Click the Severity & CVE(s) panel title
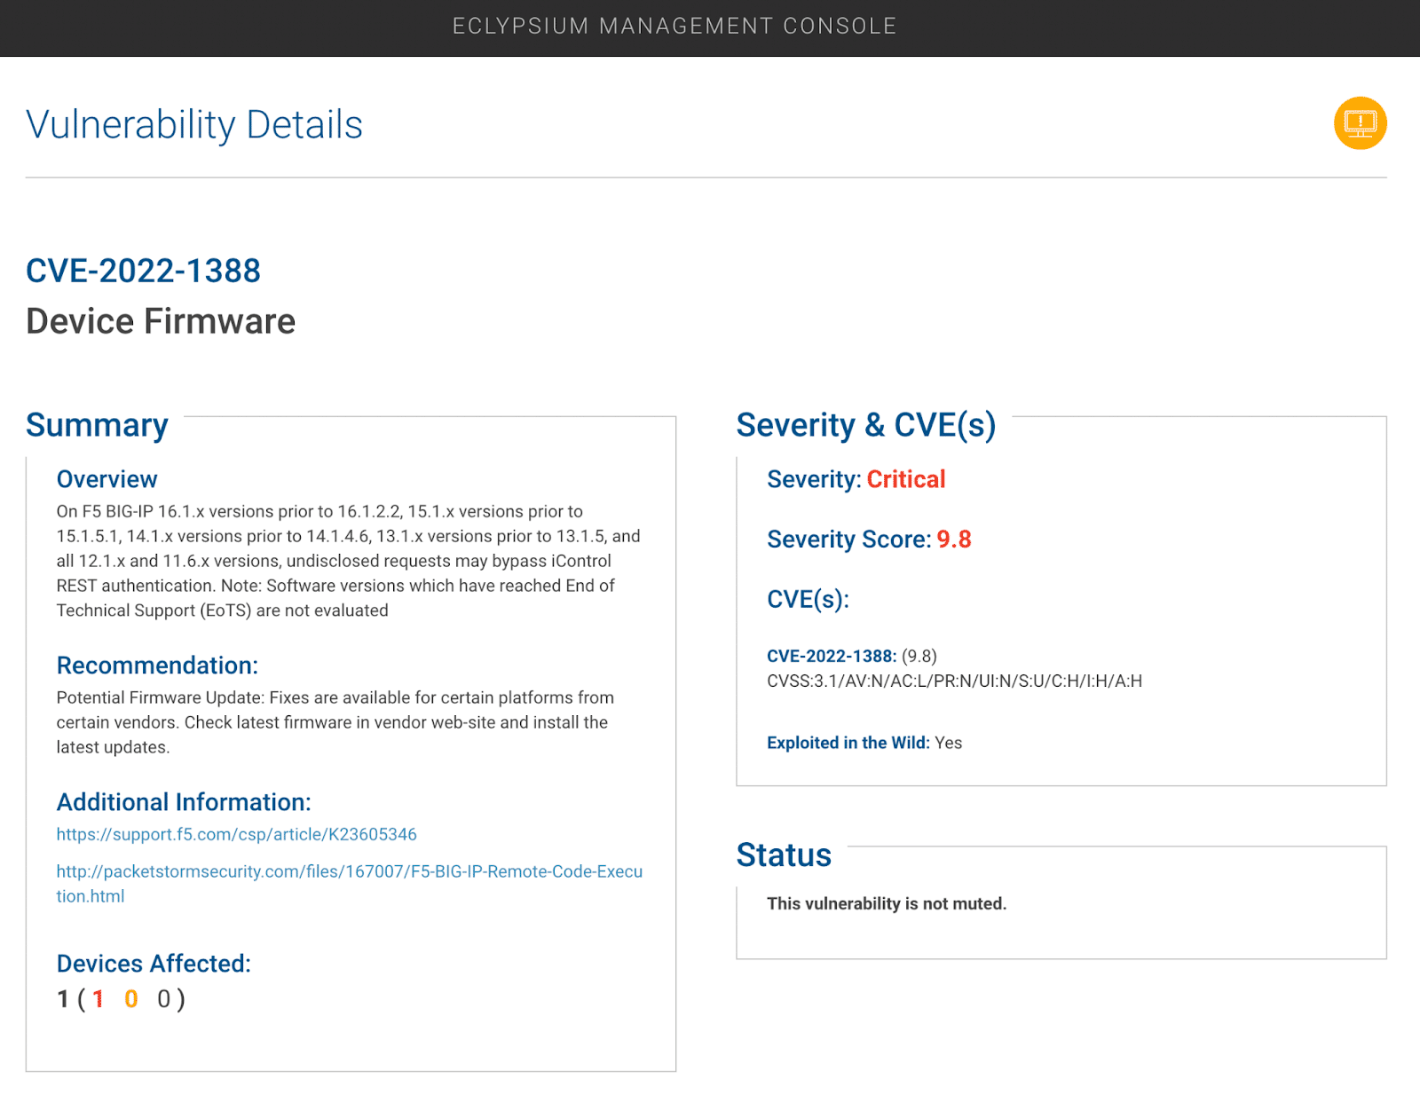 tap(866, 425)
